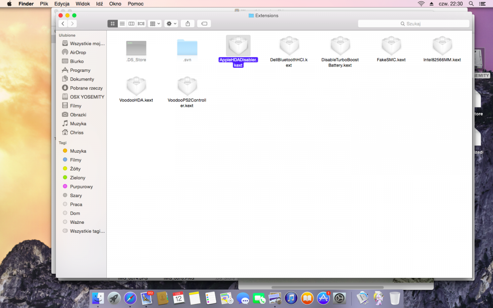Viewport: 493px width, 308px height.
Task: Open the Pomoc menu
Action: pyautogui.click(x=136, y=4)
